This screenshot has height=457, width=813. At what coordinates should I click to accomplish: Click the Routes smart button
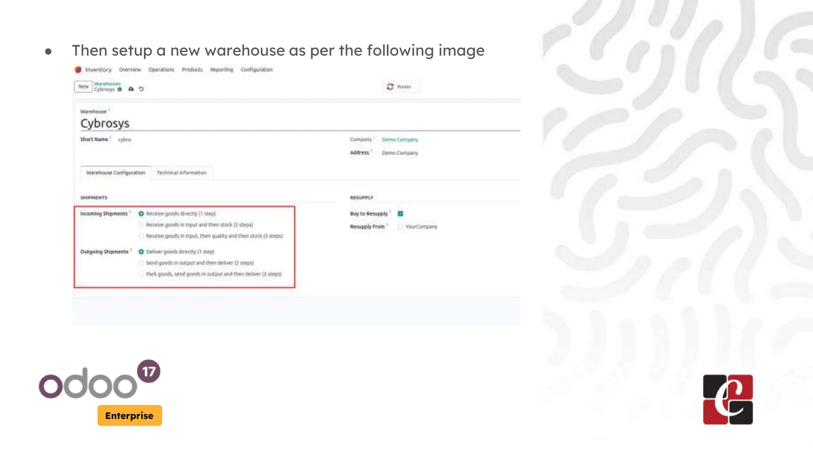tap(401, 86)
